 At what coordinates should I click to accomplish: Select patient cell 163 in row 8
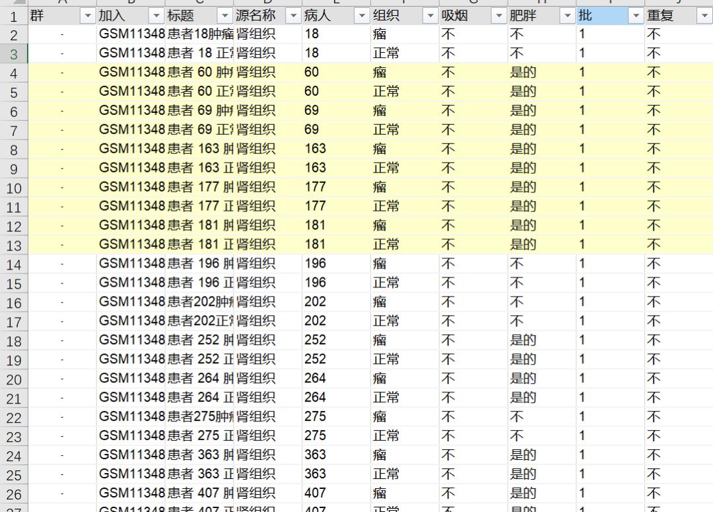point(337,149)
